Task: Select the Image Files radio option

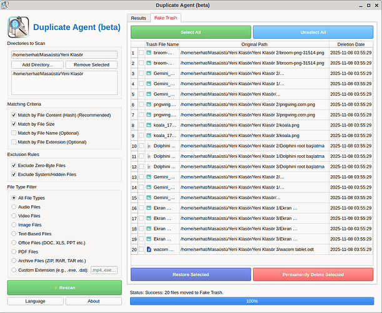Action: (x=14, y=225)
